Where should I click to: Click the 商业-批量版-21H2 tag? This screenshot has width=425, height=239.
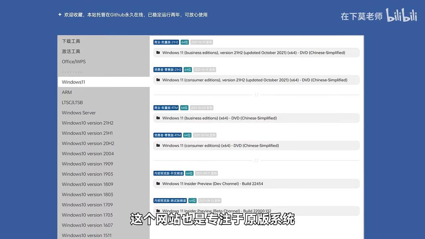point(166,42)
